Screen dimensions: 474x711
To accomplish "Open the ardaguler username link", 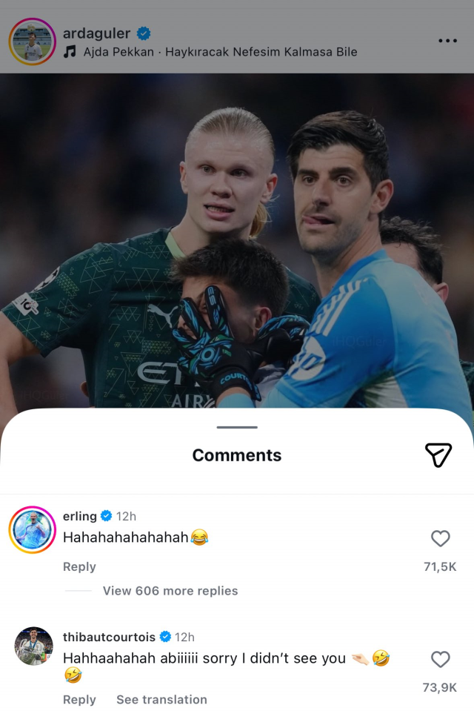I will (96, 33).
